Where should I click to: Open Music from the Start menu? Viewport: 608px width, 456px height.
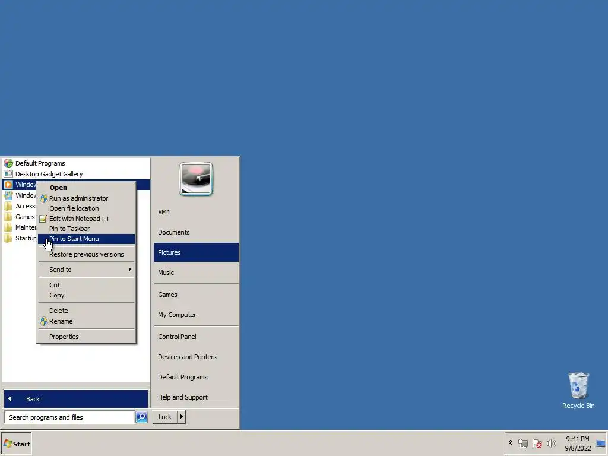tap(196, 273)
